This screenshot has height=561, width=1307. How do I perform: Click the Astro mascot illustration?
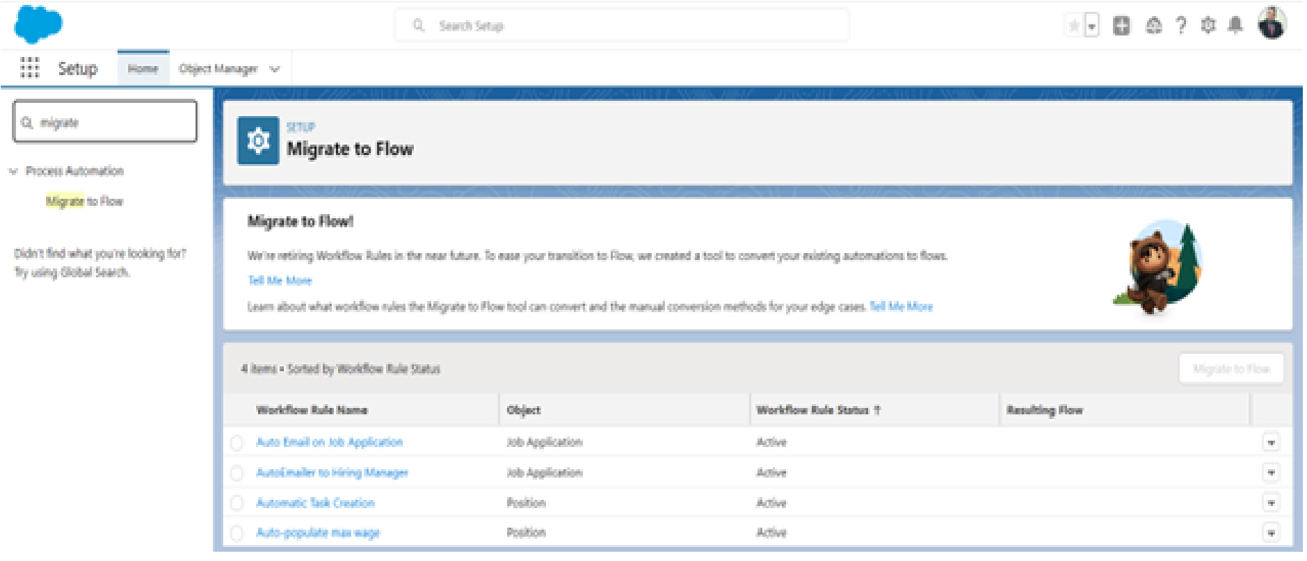(1157, 268)
